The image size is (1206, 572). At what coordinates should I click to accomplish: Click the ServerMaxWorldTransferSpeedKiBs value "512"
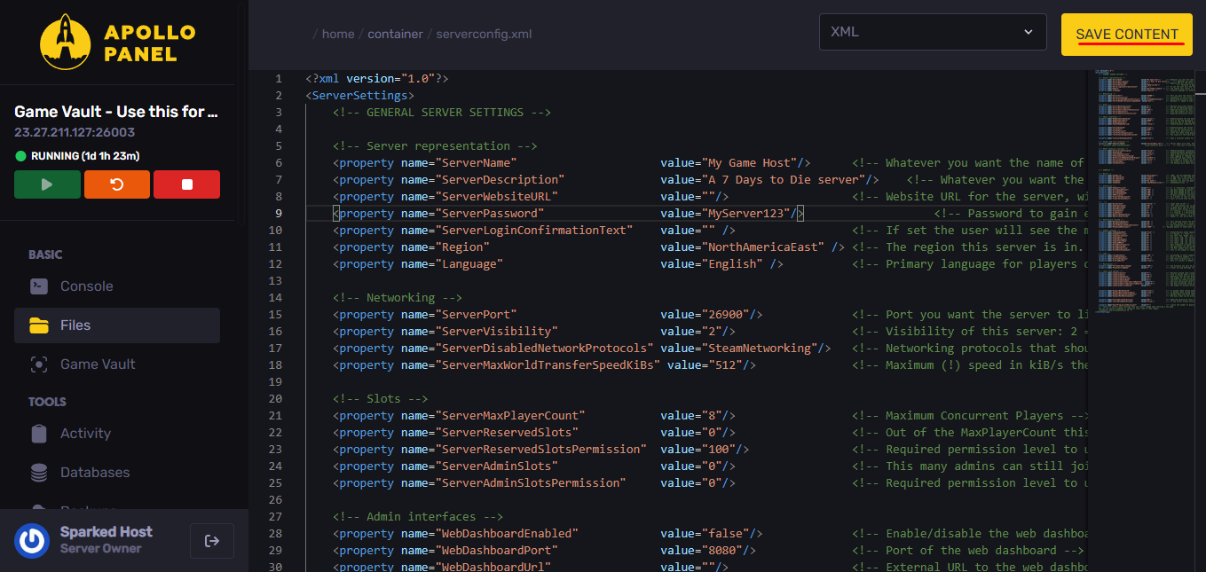[726, 365]
